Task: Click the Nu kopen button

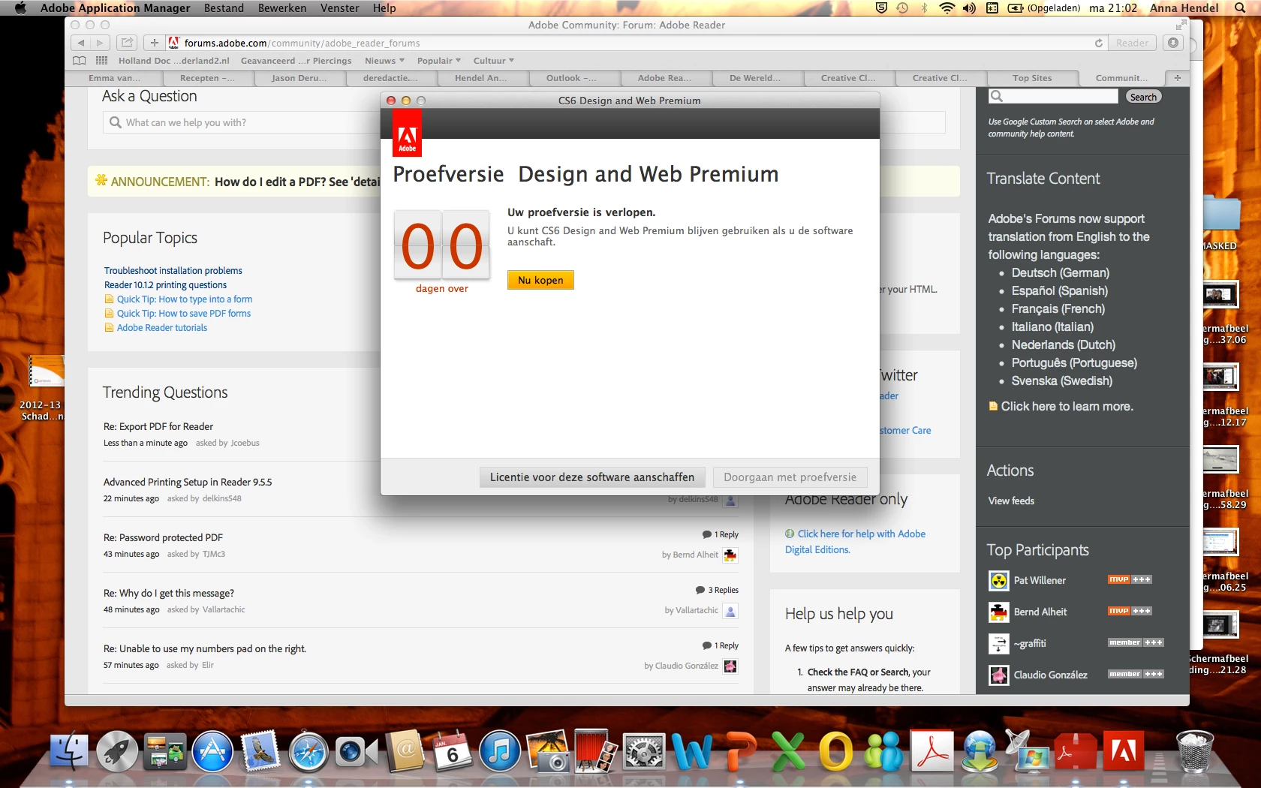Action: [x=540, y=280]
